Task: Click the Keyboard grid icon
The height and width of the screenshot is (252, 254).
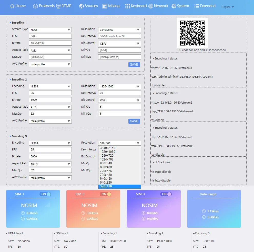Action: (x=127, y=6)
